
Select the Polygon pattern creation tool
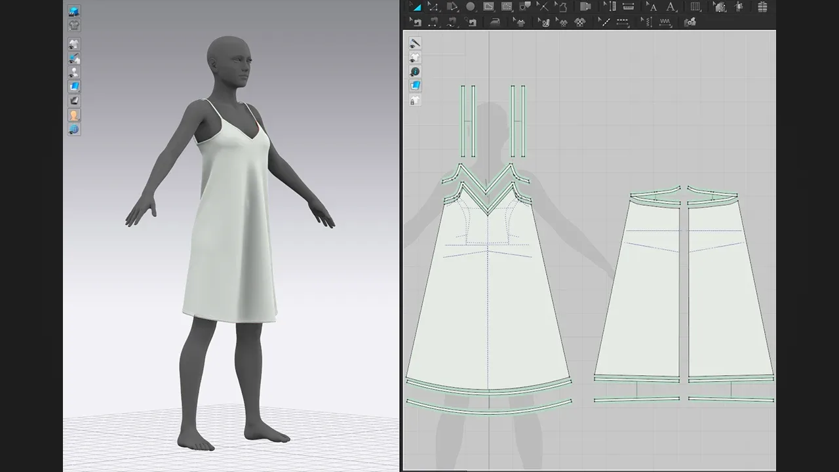[488, 7]
